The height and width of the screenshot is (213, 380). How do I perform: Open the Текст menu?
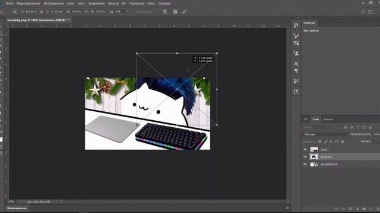81,4
